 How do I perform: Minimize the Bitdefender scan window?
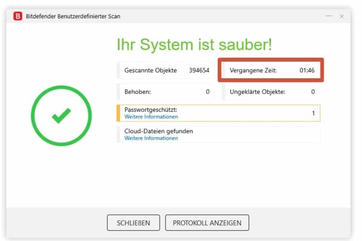pos(329,16)
